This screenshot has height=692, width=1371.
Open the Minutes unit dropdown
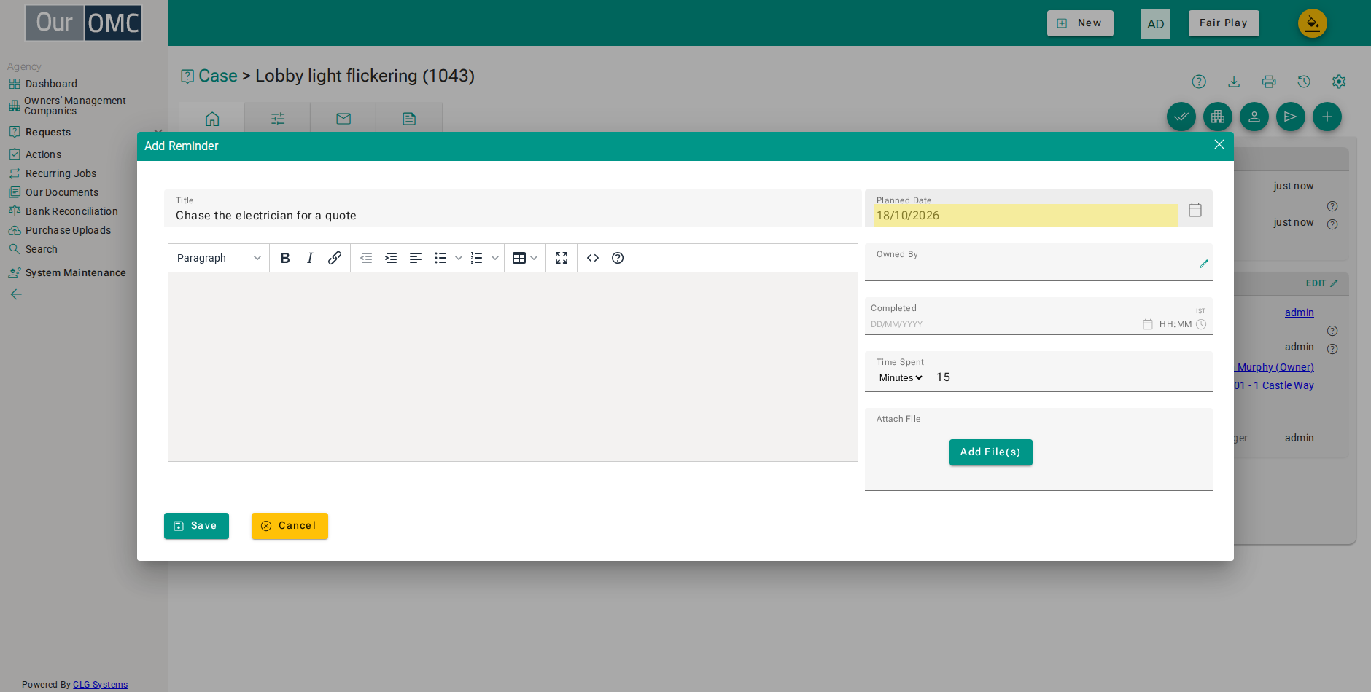pos(901,377)
